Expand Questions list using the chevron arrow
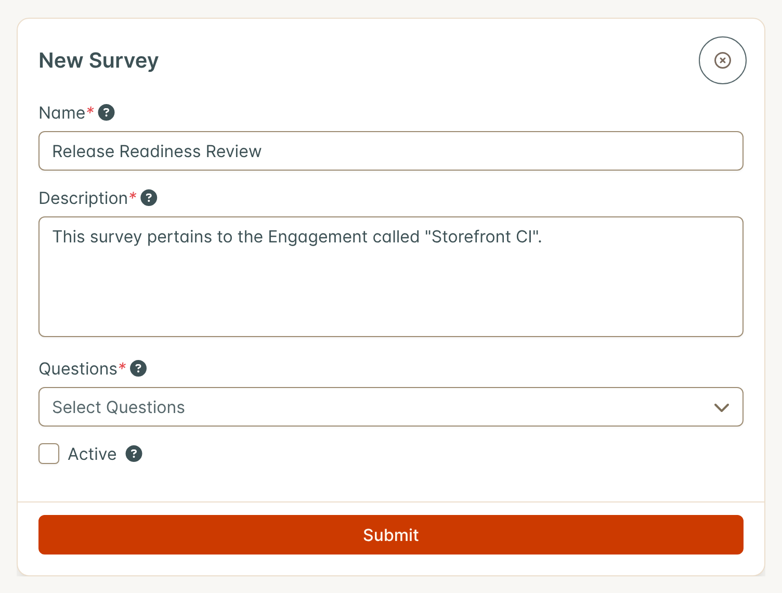This screenshot has height=593, width=782. coord(721,407)
